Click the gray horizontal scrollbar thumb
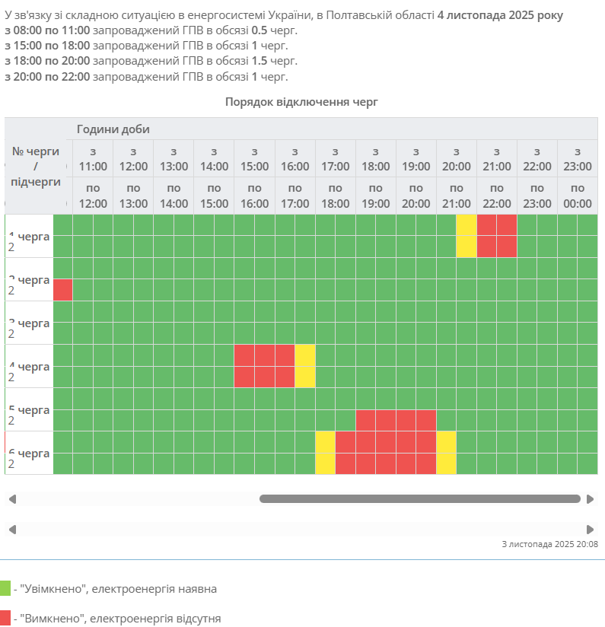Viewport: 605px width, 627px height. click(419, 499)
